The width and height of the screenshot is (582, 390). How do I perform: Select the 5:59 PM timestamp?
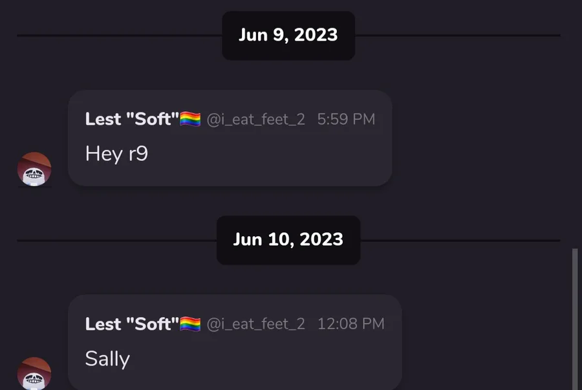click(346, 119)
